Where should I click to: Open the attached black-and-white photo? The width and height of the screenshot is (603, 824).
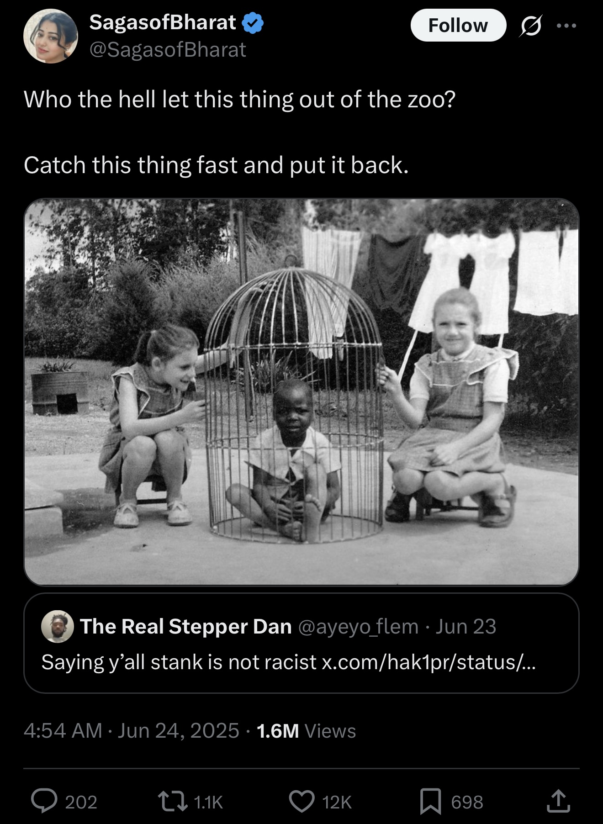pos(301,392)
